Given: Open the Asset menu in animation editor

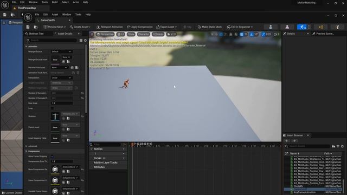Looking at the screenshot, I should pyautogui.click(x=55, y=15).
